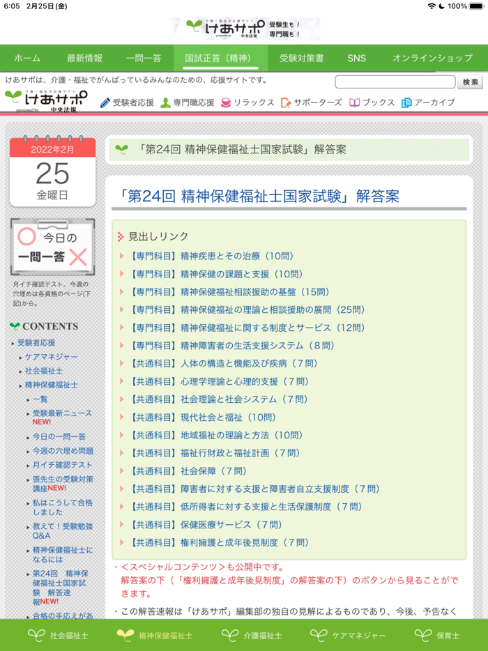This screenshot has width=488, height=651.
Task: Open the オンラインショップ tab
Action: click(x=433, y=58)
